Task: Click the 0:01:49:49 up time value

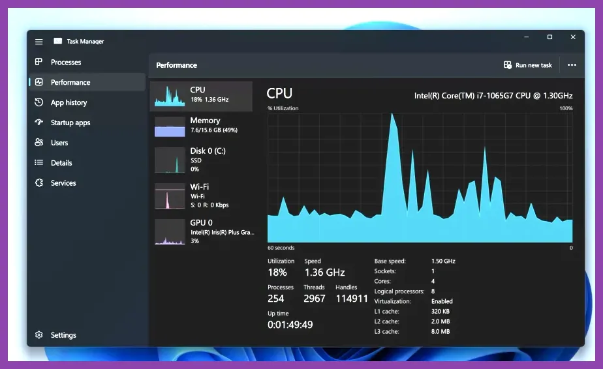Action: pos(290,325)
